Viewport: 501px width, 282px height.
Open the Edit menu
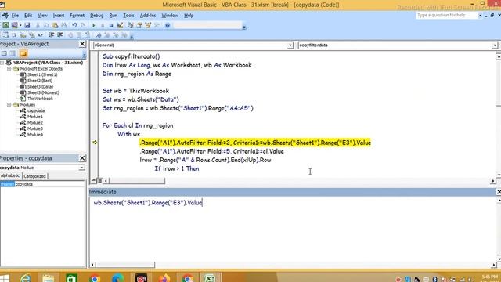pyautogui.click(x=28, y=16)
